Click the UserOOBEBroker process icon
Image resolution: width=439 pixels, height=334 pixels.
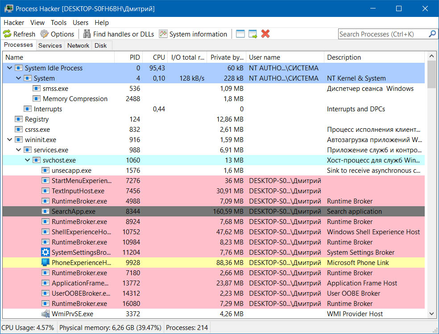(46, 293)
